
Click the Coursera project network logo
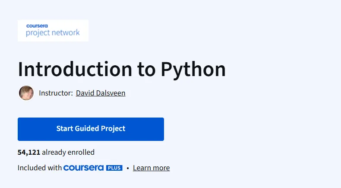point(53,31)
